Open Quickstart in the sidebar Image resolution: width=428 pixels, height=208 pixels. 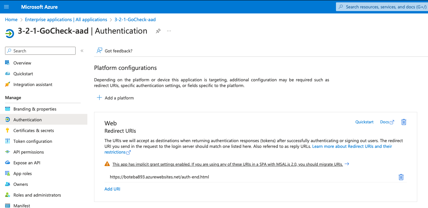pyautogui.click(x=23, y=74)
